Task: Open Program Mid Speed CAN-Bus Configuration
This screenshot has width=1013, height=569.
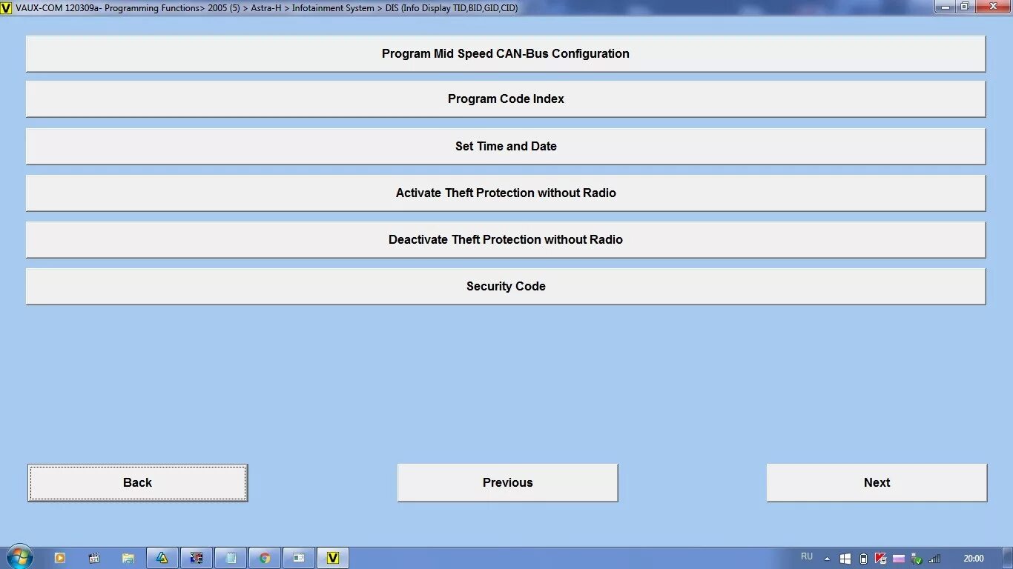Action: click(506, 53)
